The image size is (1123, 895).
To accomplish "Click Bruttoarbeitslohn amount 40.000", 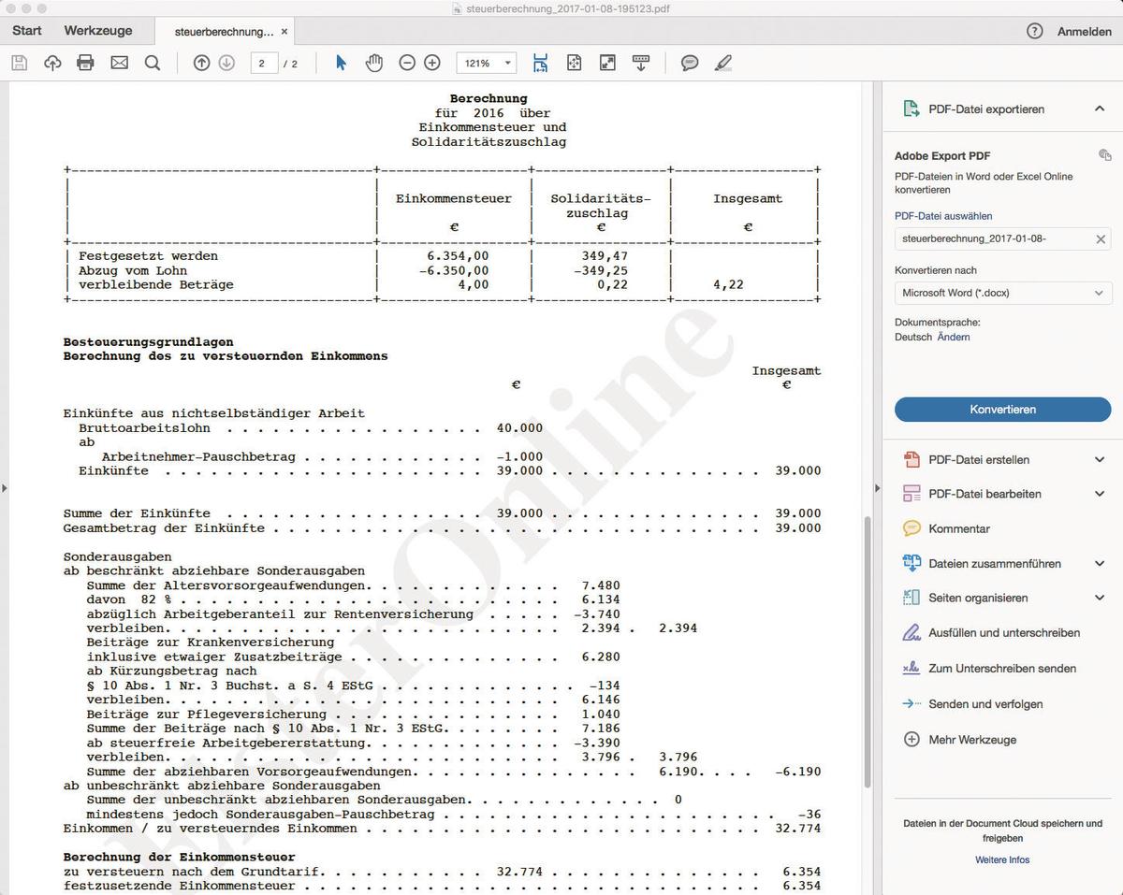I will (519, 428).
